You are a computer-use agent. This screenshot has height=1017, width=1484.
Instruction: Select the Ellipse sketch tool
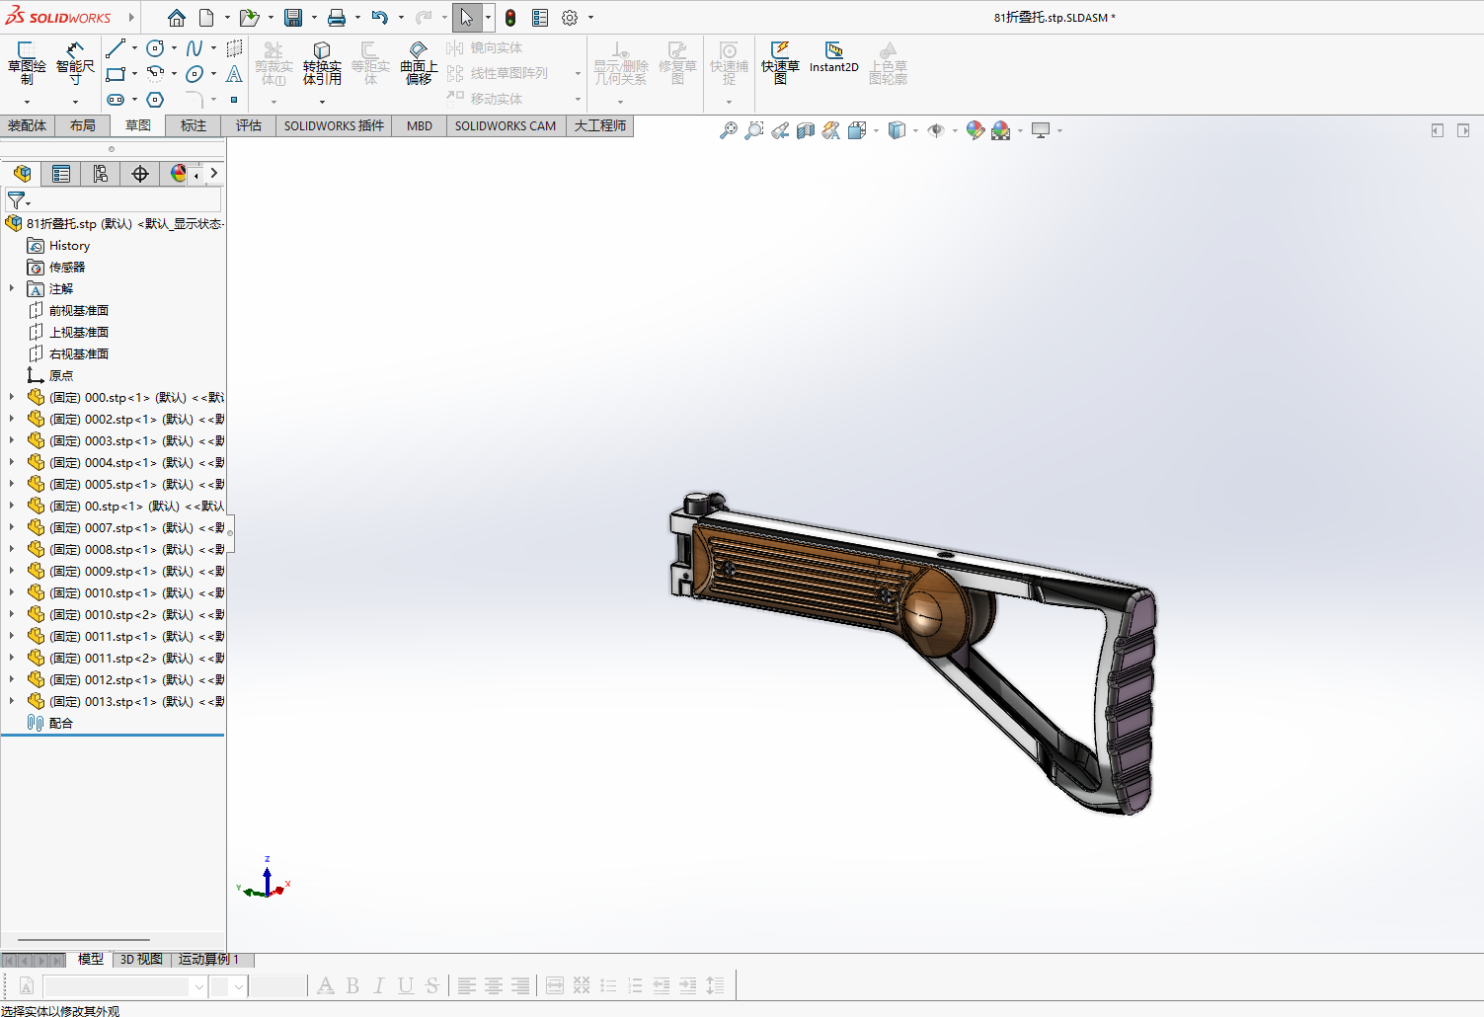(x=195, y=73)
